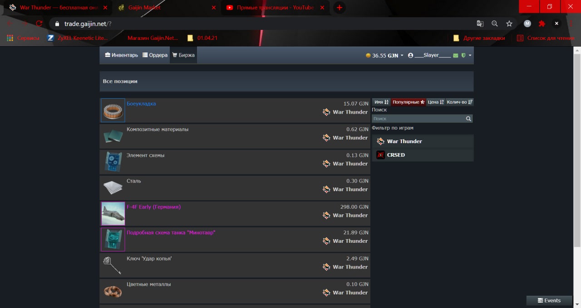The image size is (581, 308).
Task: Click the user avatar icon beside the Slayer name
Action: (x=411, y=55)
